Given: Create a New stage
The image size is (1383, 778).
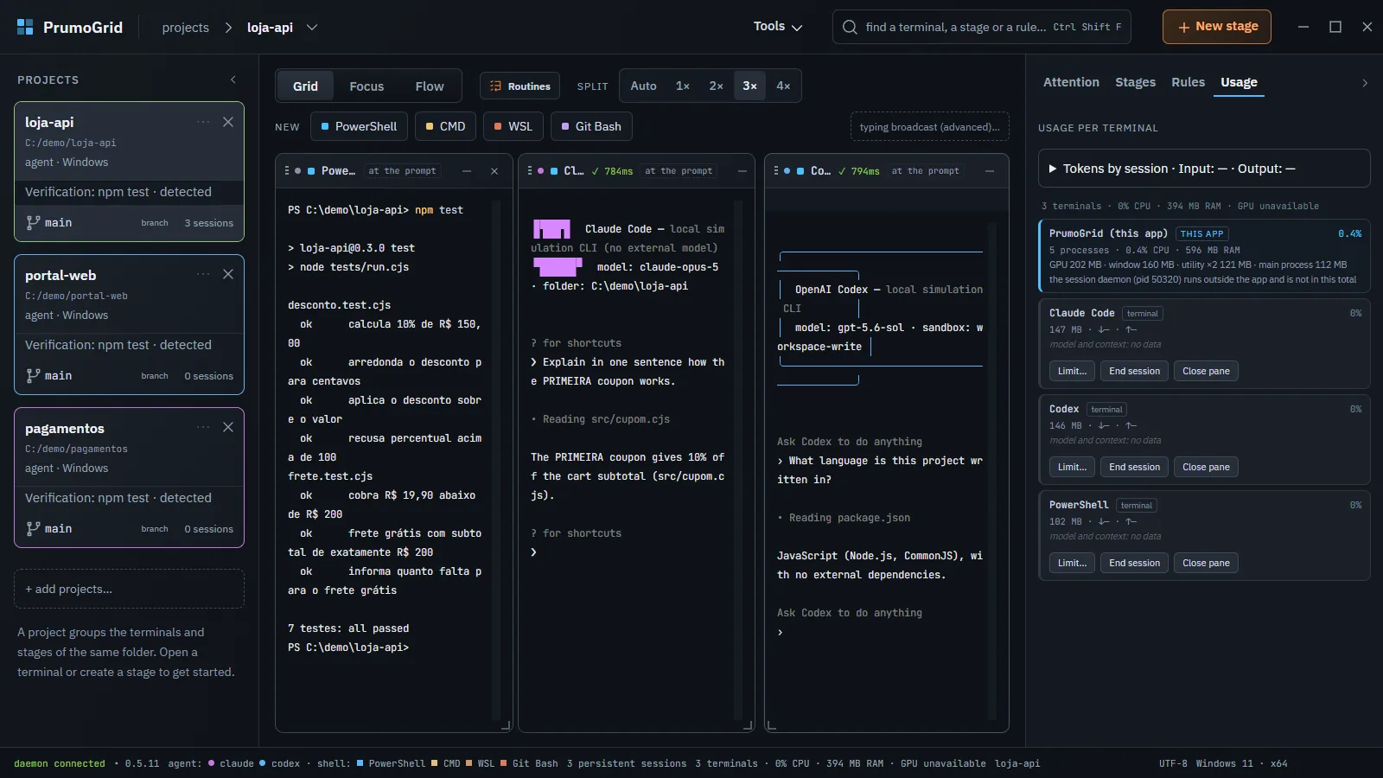Looking at the screenshot, I should coord(1217,27).
